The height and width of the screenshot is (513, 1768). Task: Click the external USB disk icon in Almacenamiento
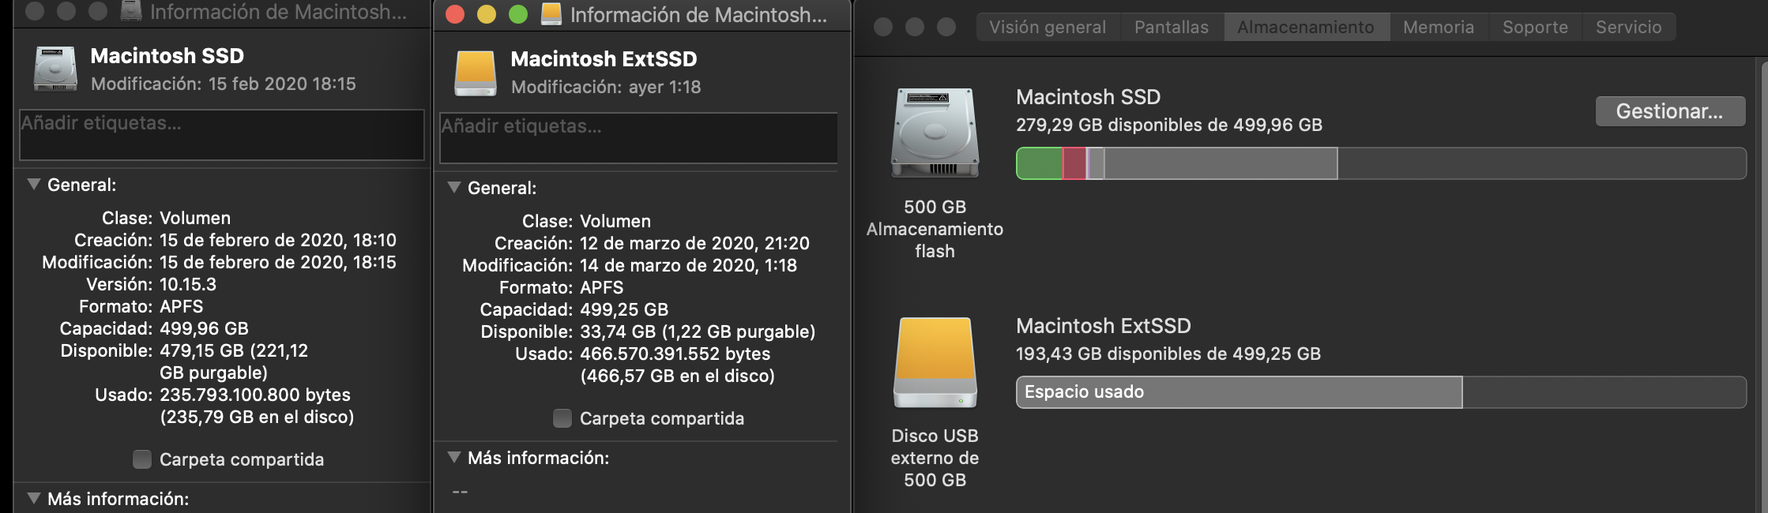pyautogui.click(x=935, y=362)
